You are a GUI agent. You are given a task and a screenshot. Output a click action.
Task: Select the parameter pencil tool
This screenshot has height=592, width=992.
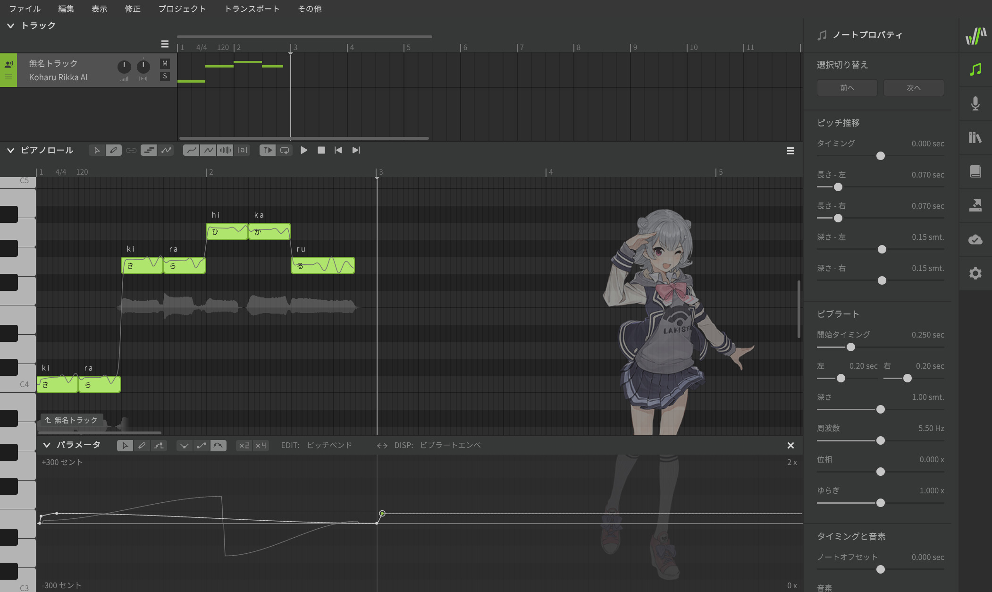[x=142, y=445]
